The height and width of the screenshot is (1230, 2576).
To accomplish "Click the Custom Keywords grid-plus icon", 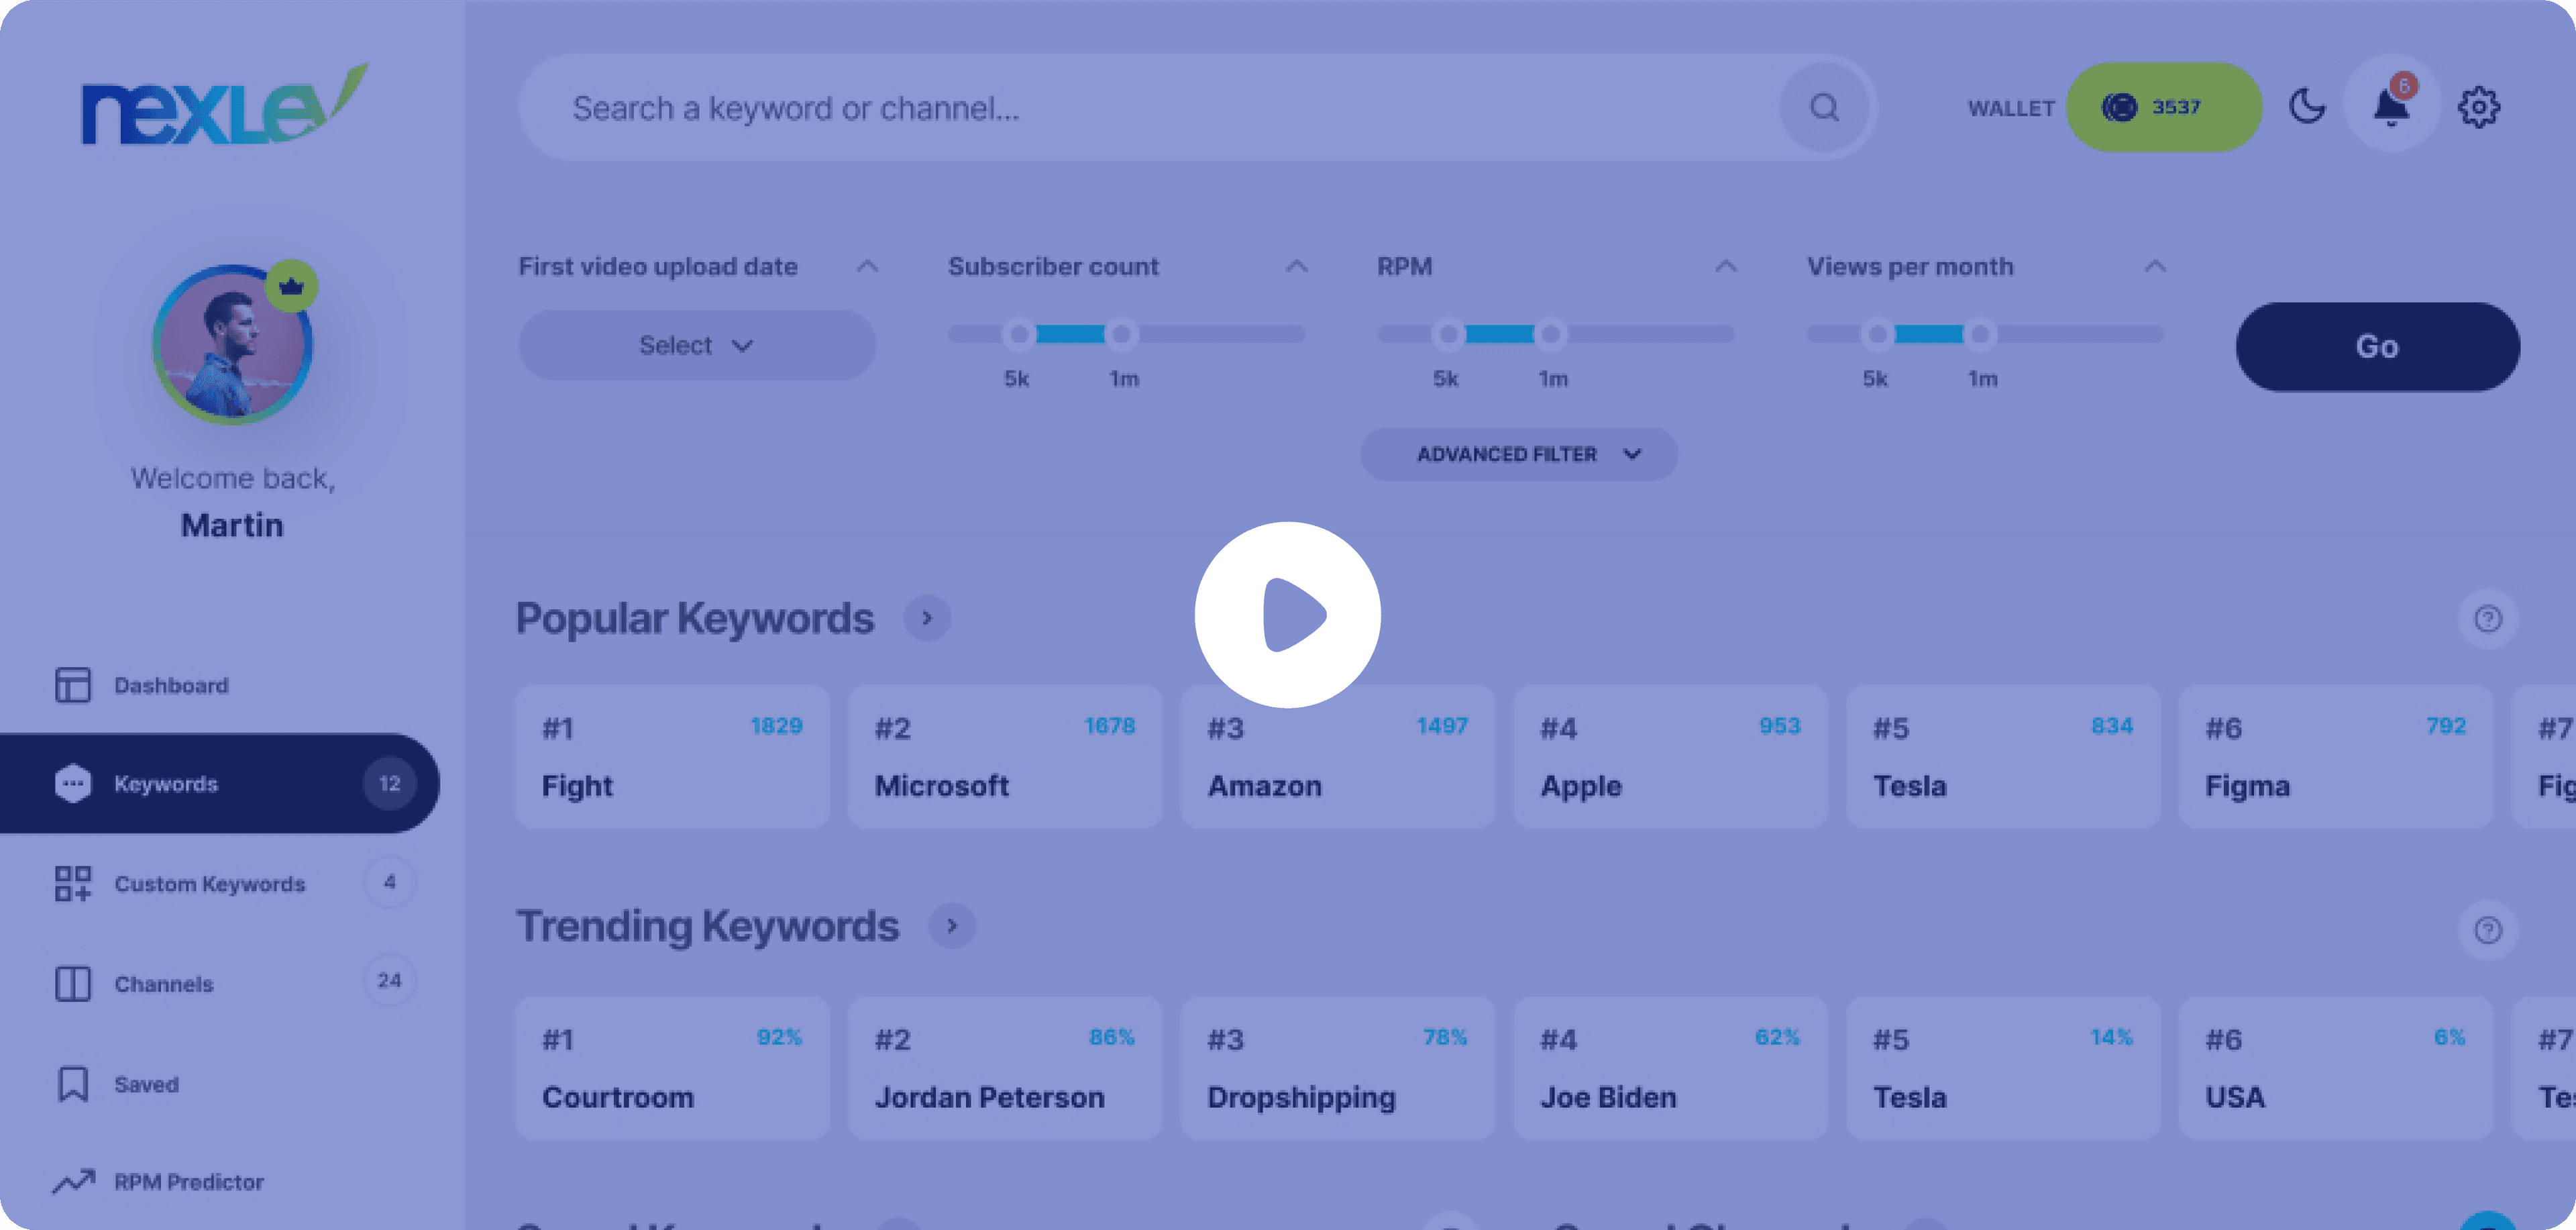I will (x=72, y=883).
